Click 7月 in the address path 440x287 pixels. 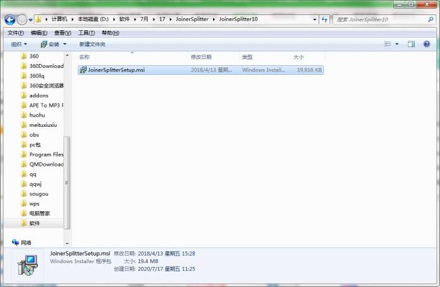click(144, 19)
